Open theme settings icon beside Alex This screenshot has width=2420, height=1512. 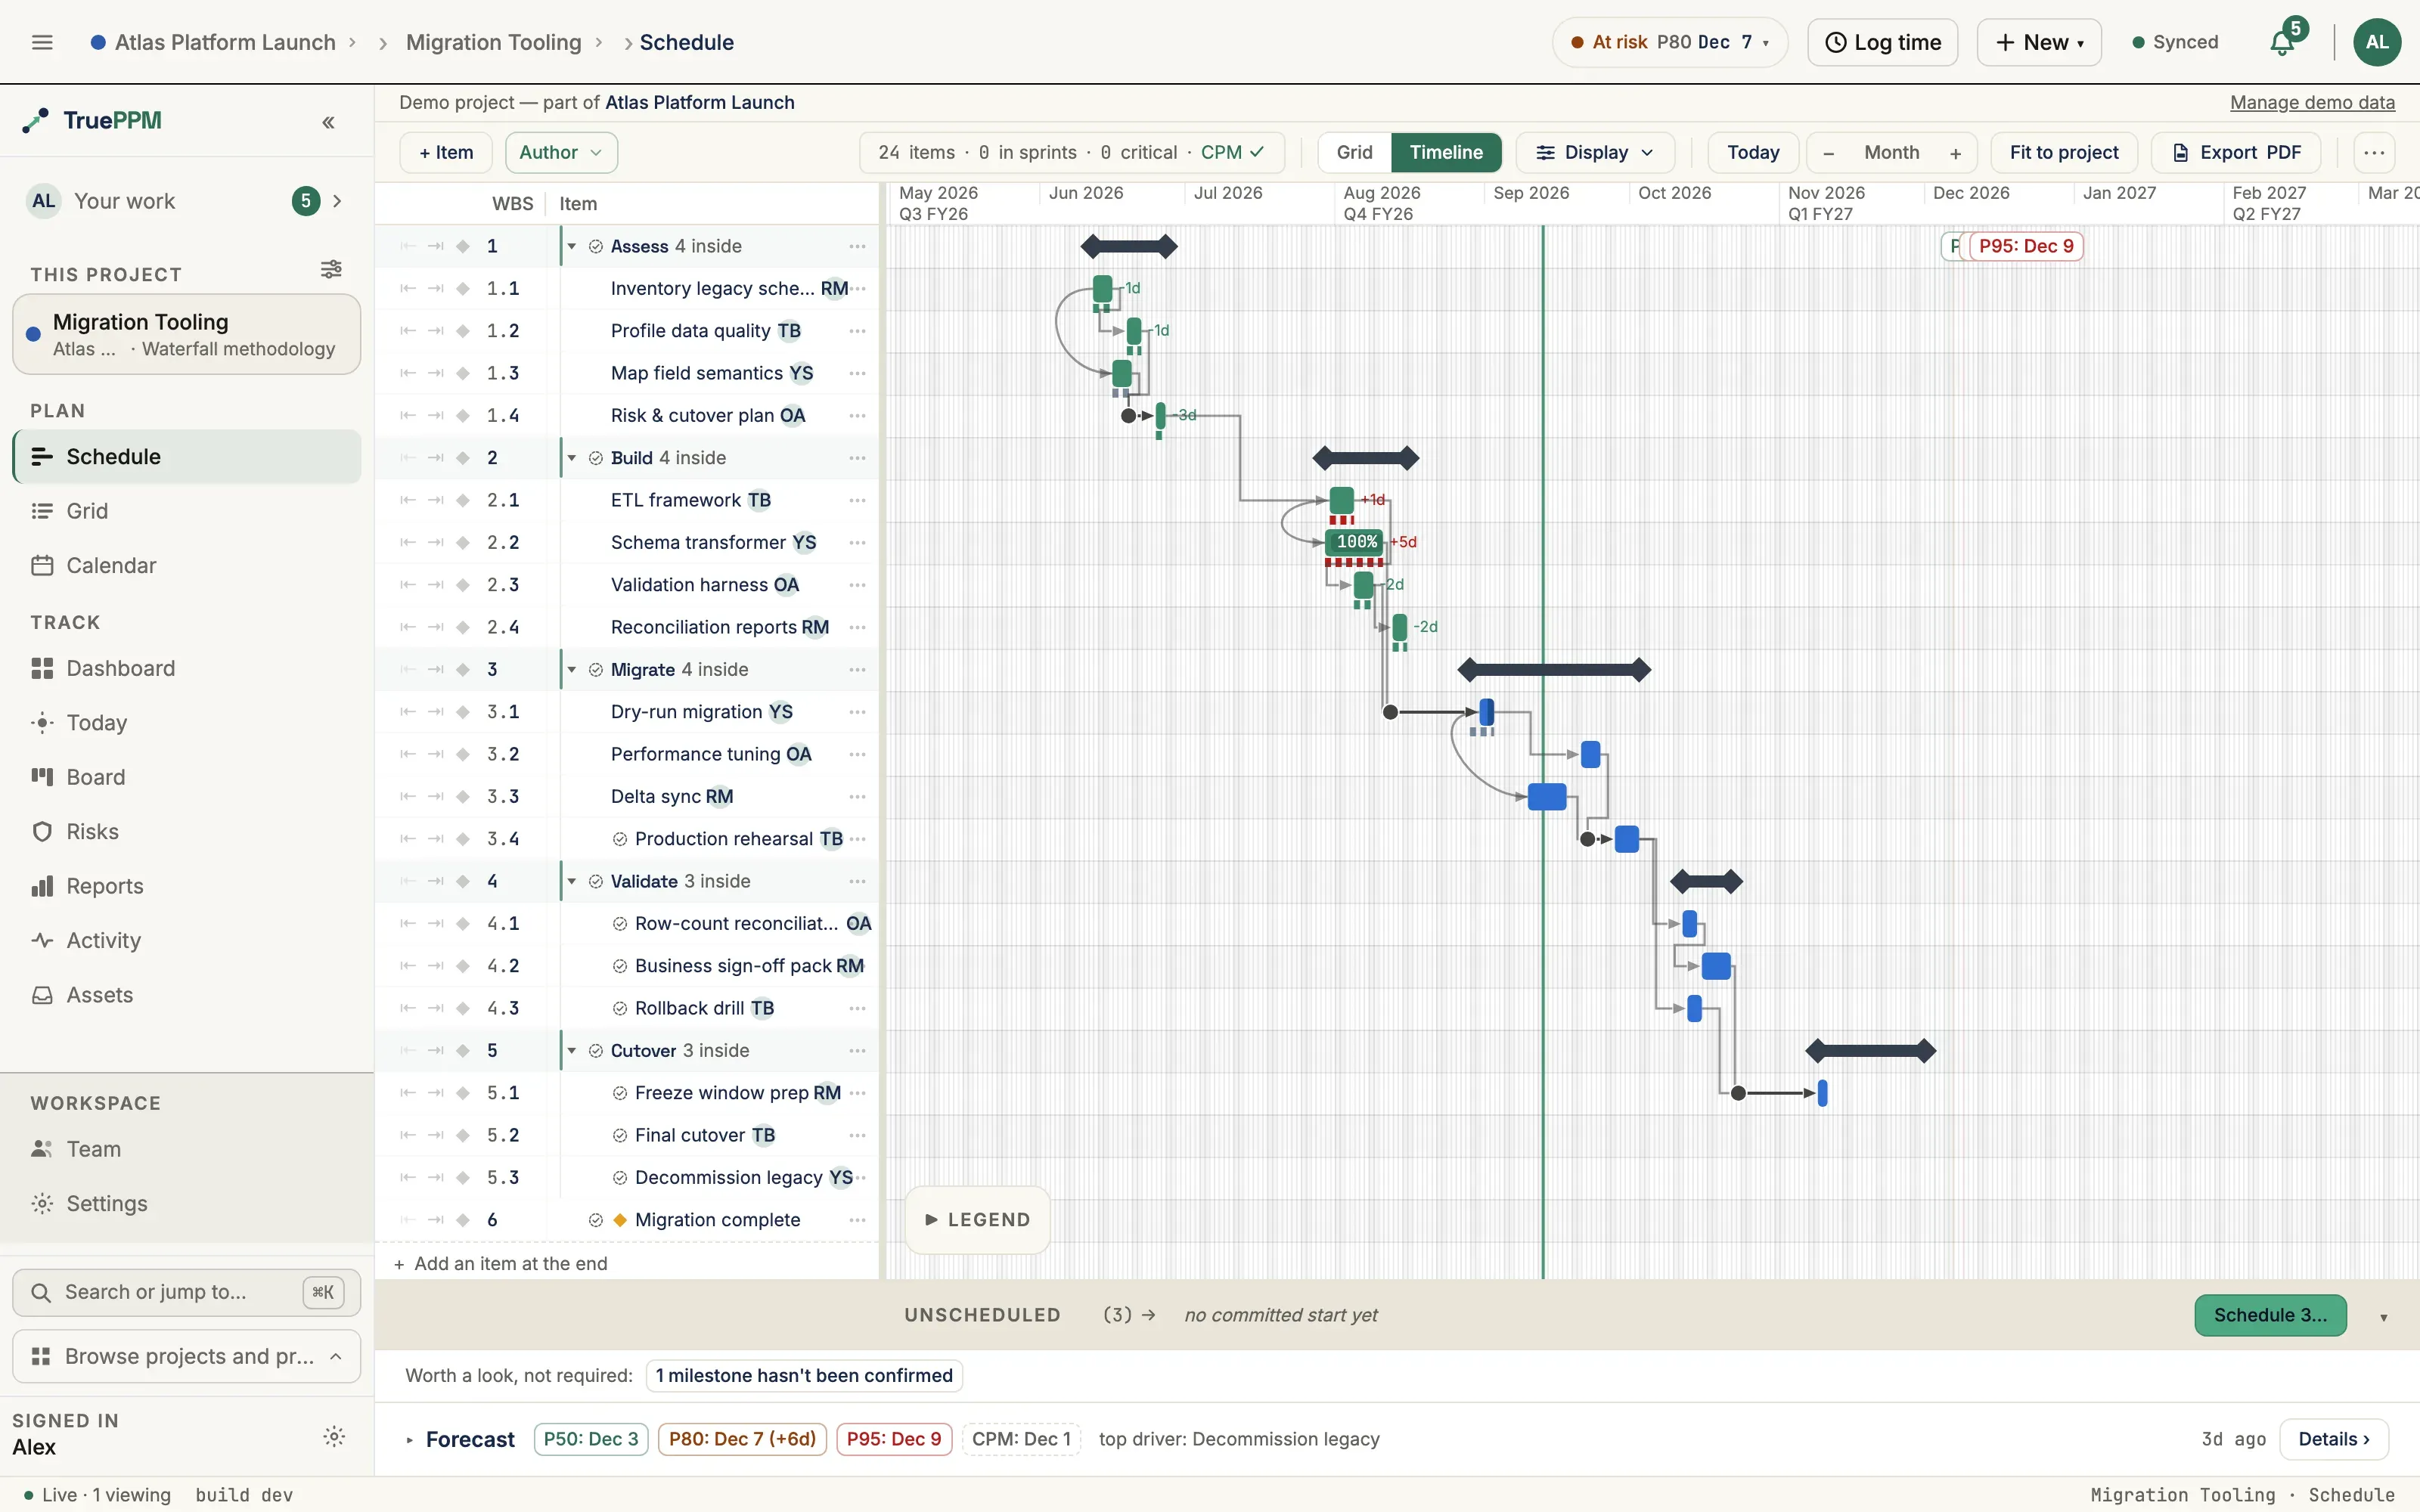pyautogui.click(x=335, y=1436)
